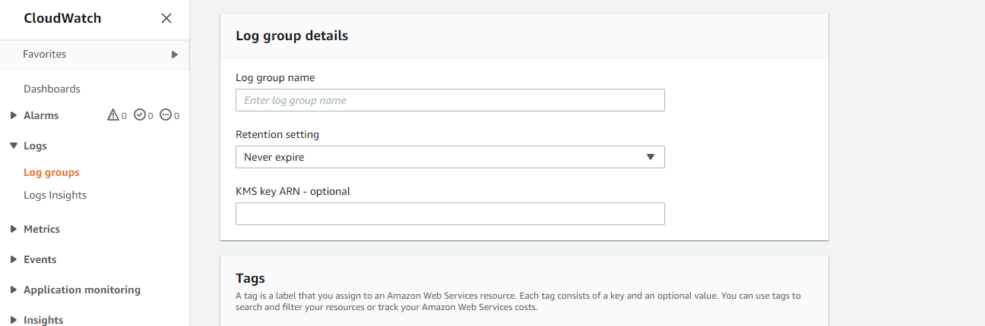The image size is (985, 326).
Task: Click the insufficient data ellipsis alarm icon
Action: (166, 115)
